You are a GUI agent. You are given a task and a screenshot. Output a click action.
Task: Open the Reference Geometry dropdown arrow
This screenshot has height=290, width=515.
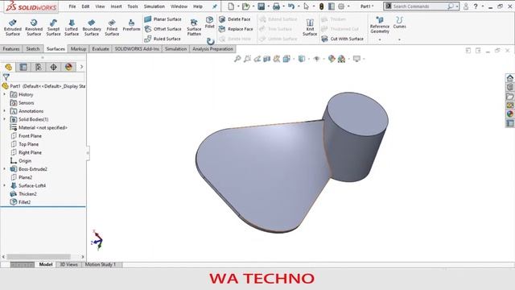[x=380, y=39]
